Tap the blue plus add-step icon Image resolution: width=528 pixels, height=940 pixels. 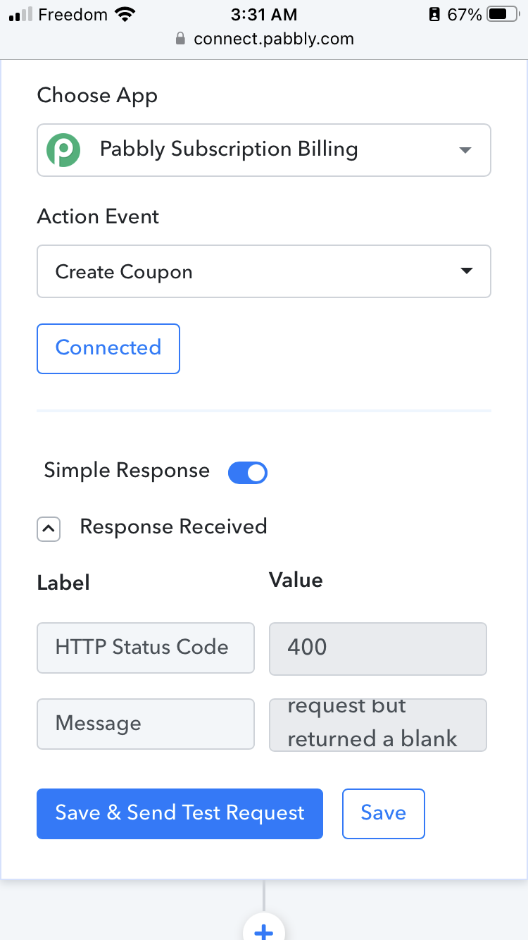pos(264,929)
